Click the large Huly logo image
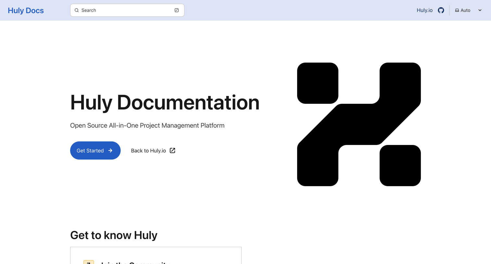The width and height of the screenshot is (491, 264). click(359, 124)
